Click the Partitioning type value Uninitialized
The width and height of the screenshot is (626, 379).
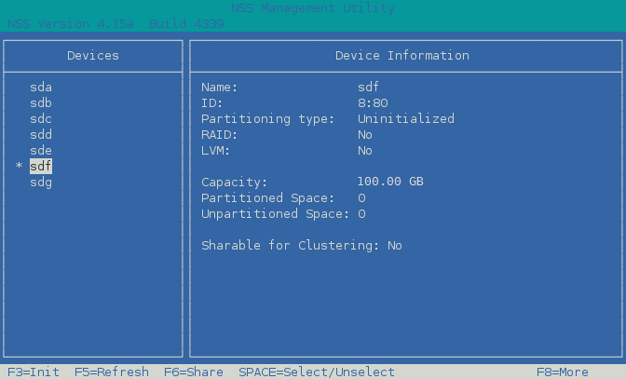405,119
